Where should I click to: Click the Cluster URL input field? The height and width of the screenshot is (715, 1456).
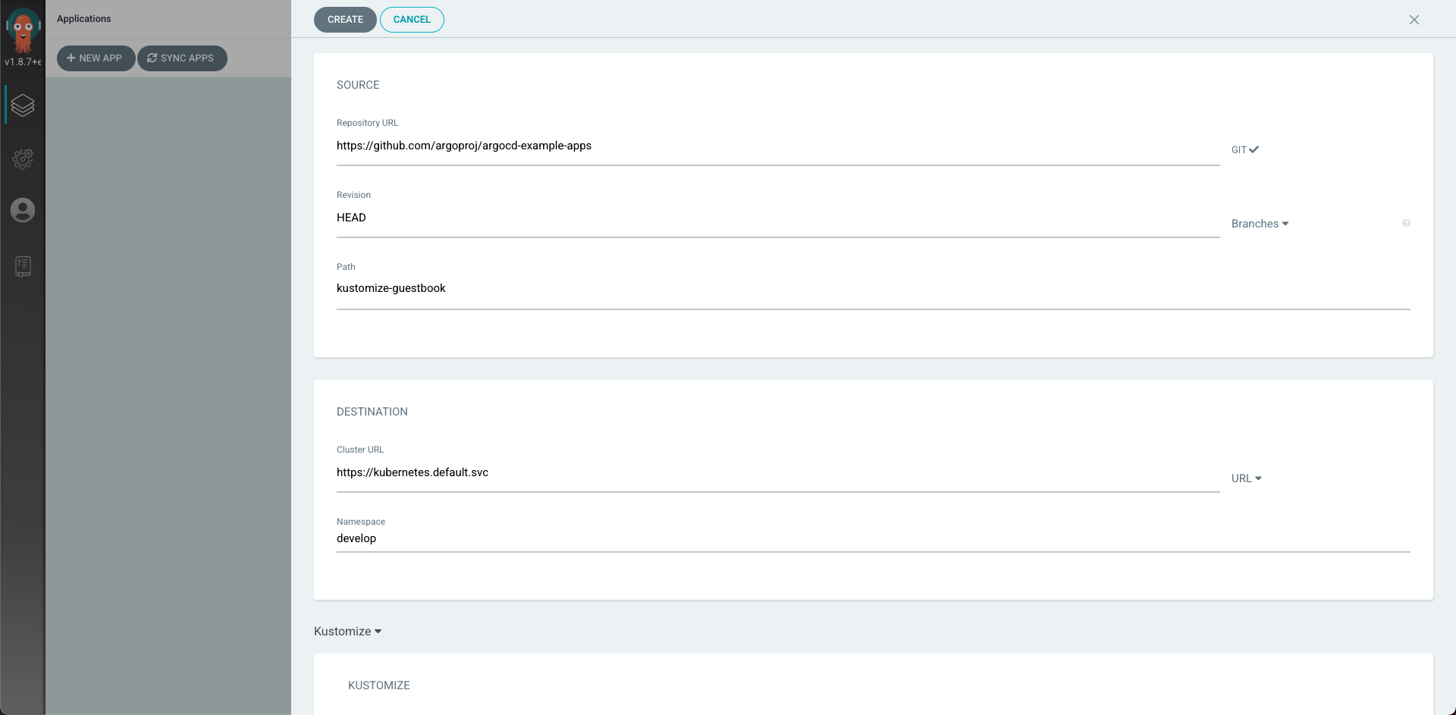(x=777, y=473)
